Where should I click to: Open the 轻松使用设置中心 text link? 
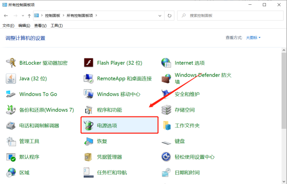click(x=195, y=157)
